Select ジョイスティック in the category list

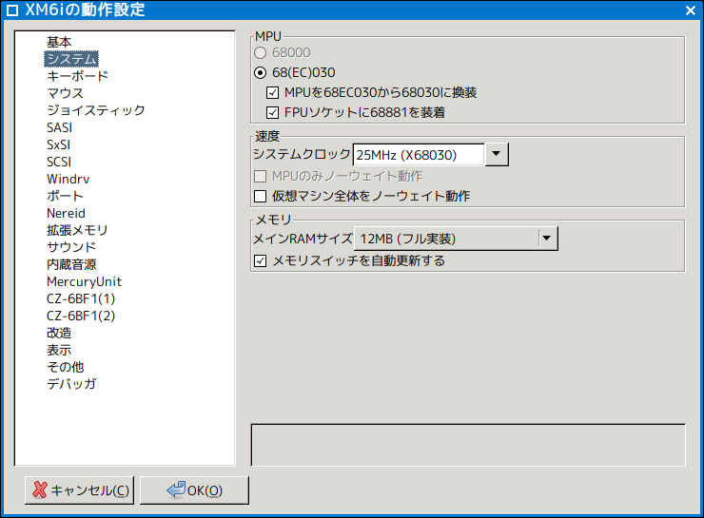point(96,110)
